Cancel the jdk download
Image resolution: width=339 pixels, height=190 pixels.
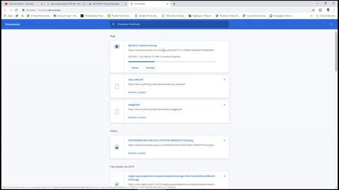pos(150,68)
